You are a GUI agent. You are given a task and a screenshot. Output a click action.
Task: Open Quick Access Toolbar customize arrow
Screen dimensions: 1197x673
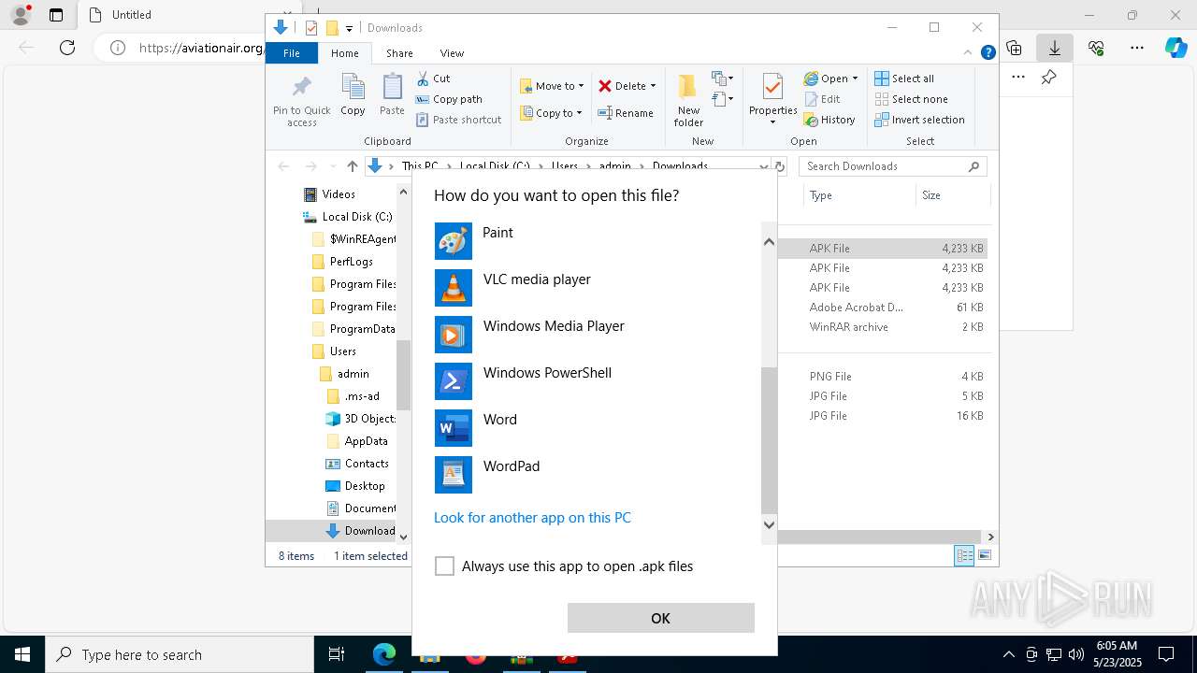pos(349,28)
